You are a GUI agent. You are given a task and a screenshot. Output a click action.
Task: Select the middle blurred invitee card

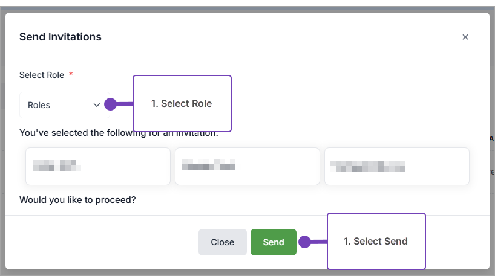tap(247, 166)
